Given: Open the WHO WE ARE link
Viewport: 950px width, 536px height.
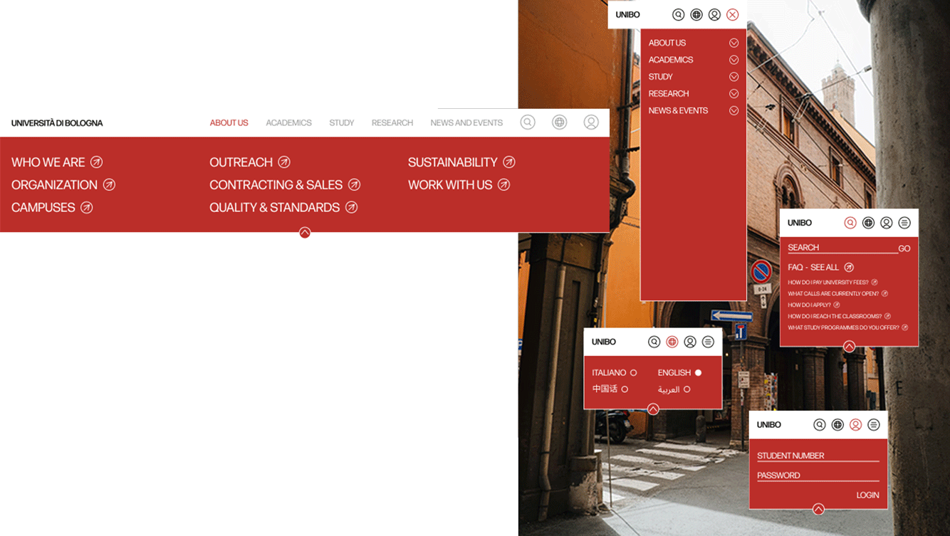Looking at the screenshot, I should tap(57, 162).
